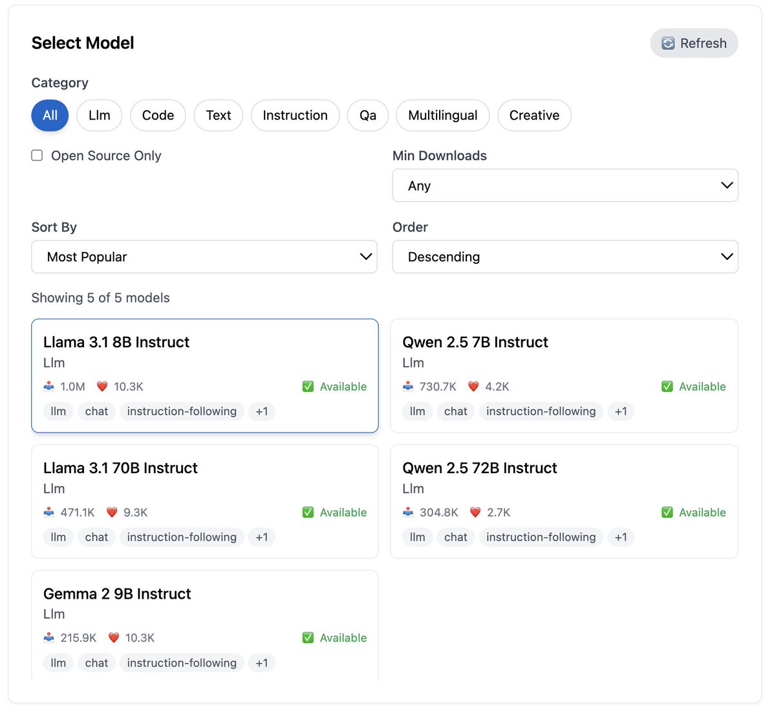The image size is (776, 717).
Task: Choose the Text category pill
Action: [x=219, y=116]
